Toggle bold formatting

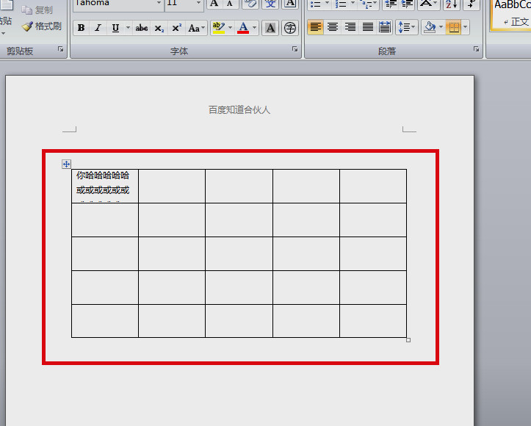pyautogui.click(x=82, y=28)
